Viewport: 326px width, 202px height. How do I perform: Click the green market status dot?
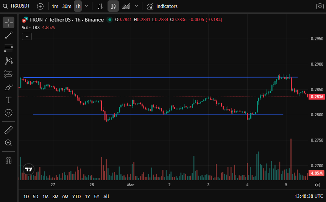(x=109, y=20)
